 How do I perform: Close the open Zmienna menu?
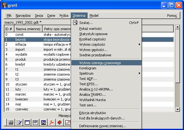(79, 16)
